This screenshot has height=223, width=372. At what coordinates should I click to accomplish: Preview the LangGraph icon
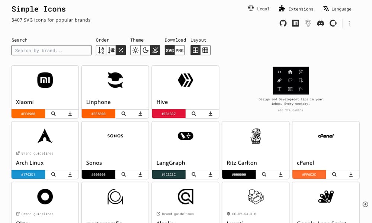click(x=194, y=174)
